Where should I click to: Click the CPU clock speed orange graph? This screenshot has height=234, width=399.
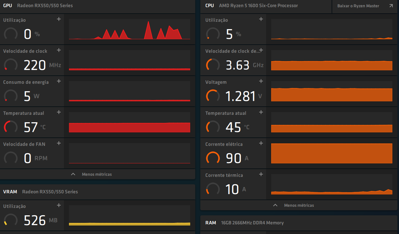pos(332,60)
